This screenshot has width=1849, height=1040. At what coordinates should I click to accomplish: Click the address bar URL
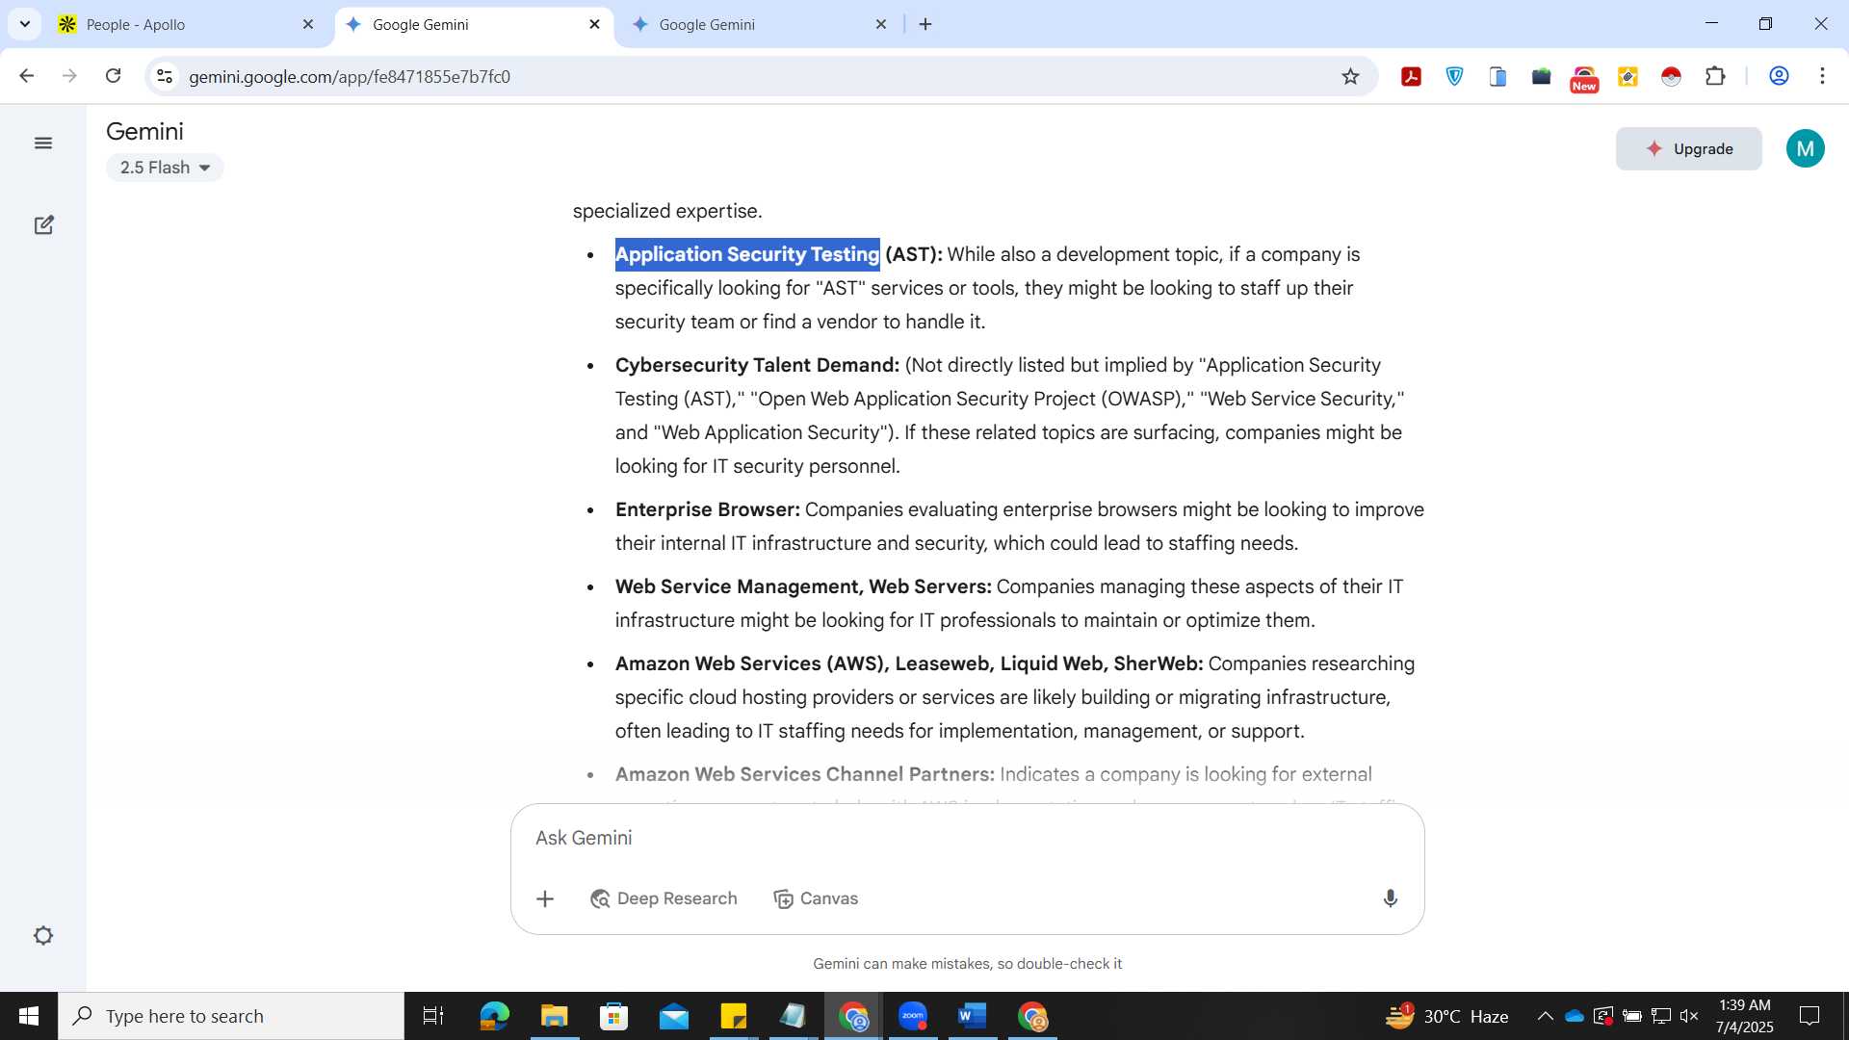point(350,77)
